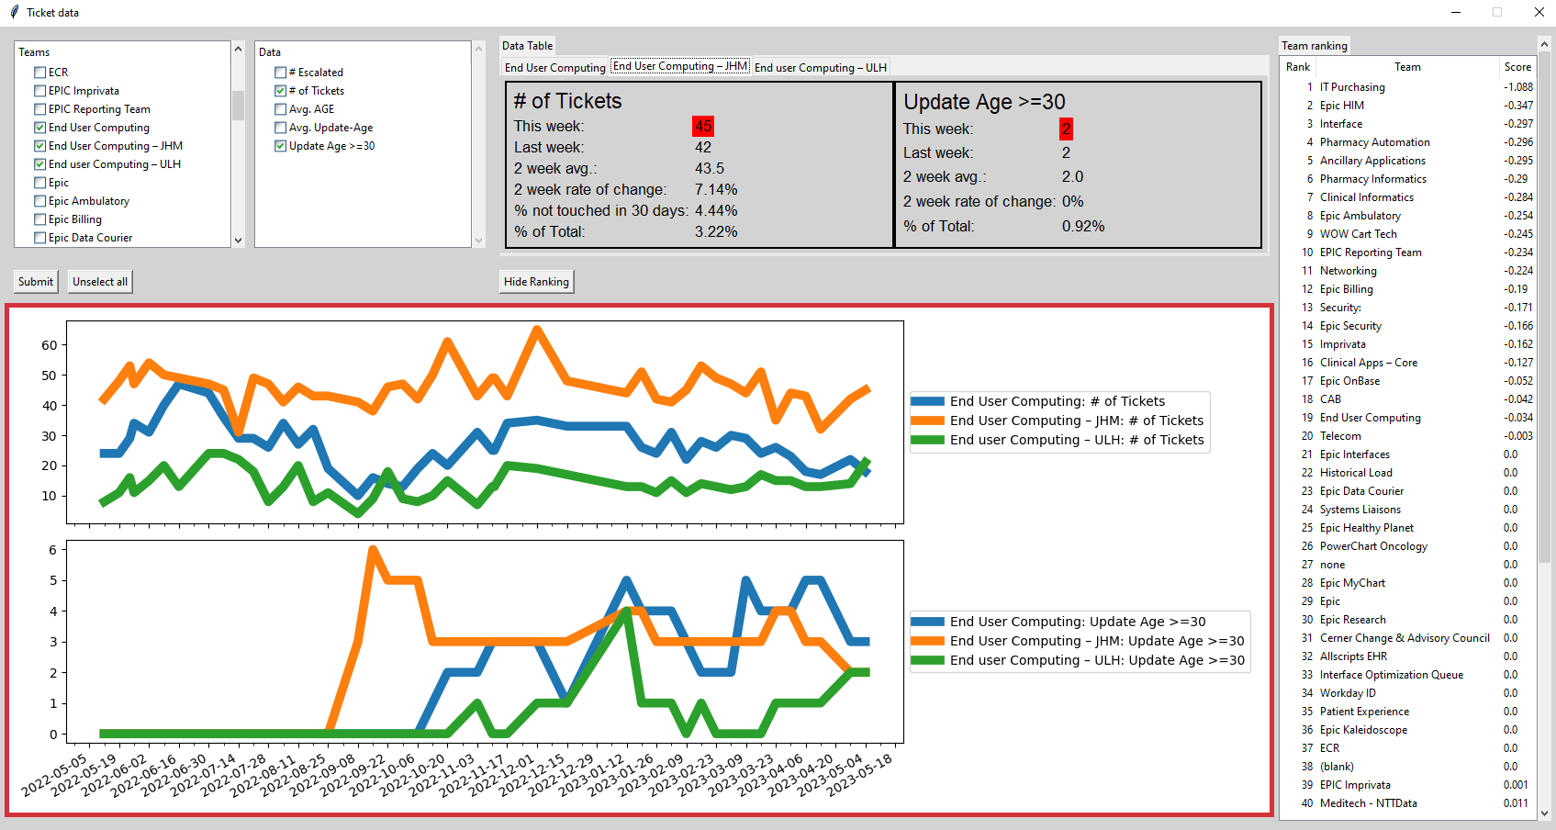Screen dimensions: 1556x830
Task: Select the CAB ranking row
Action: tap(1407, 399)
